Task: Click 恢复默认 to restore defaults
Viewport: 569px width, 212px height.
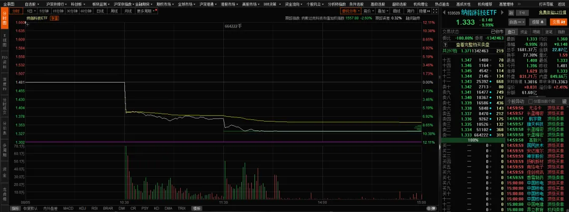Action: [x=31, y=208]
